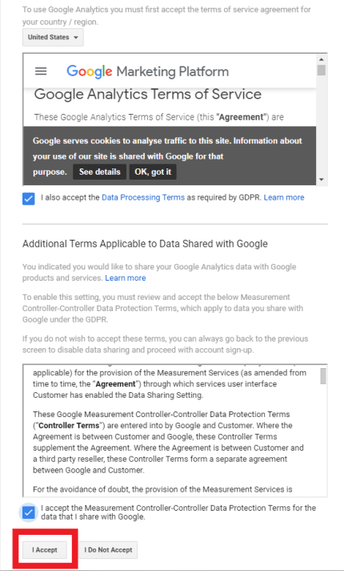Click the Google Marketing Platform logo
Screen dimensions: 344x571
tap(147, 71)
